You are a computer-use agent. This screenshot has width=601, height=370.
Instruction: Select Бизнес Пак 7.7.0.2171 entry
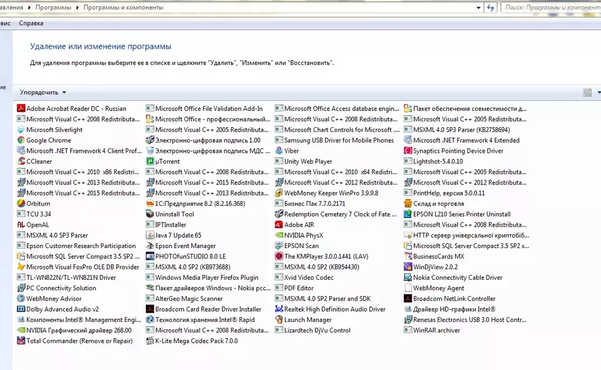tap(311, 203)
